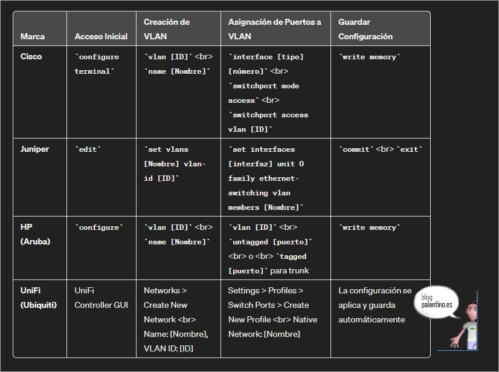The height and width of the screenshot is (372, 499).
Task: Click the blog palentino.es speech bubble logo
Action: [x=437, y=301]
